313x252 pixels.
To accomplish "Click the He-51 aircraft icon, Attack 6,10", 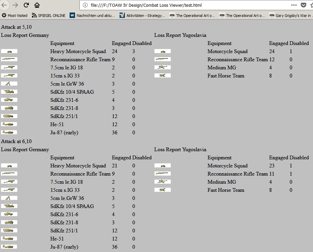I will point(9,238).
